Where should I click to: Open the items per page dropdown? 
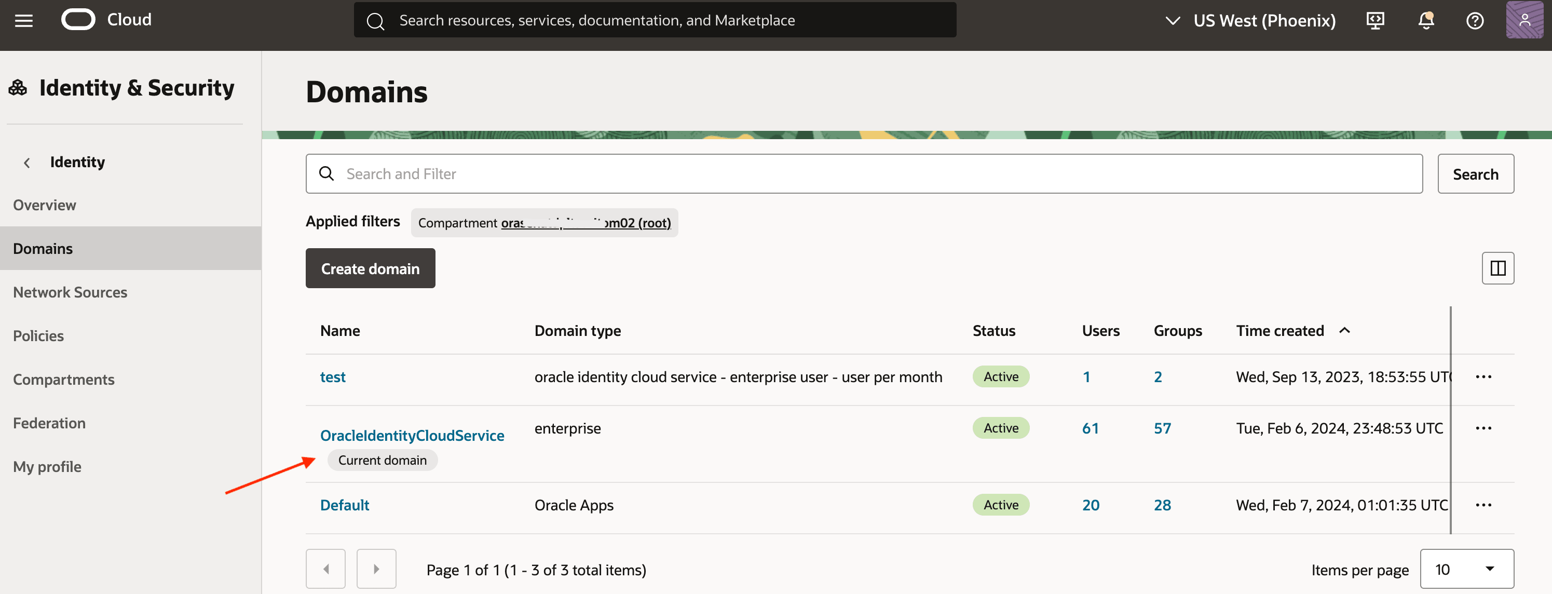coord(1467,568)
